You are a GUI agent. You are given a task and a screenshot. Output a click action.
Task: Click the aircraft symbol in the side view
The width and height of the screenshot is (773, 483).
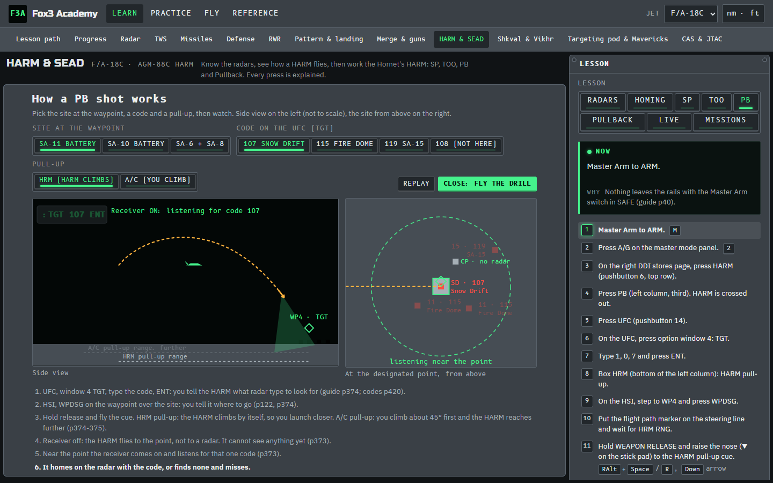(x=193, y=264)
